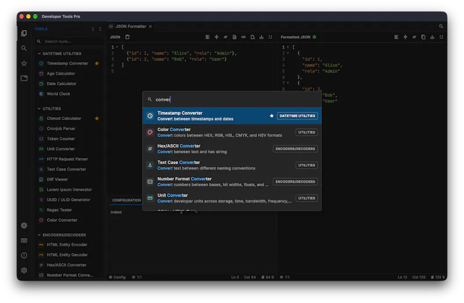
Task: Open the favorites star in activity bar
Action: [24, 63]
